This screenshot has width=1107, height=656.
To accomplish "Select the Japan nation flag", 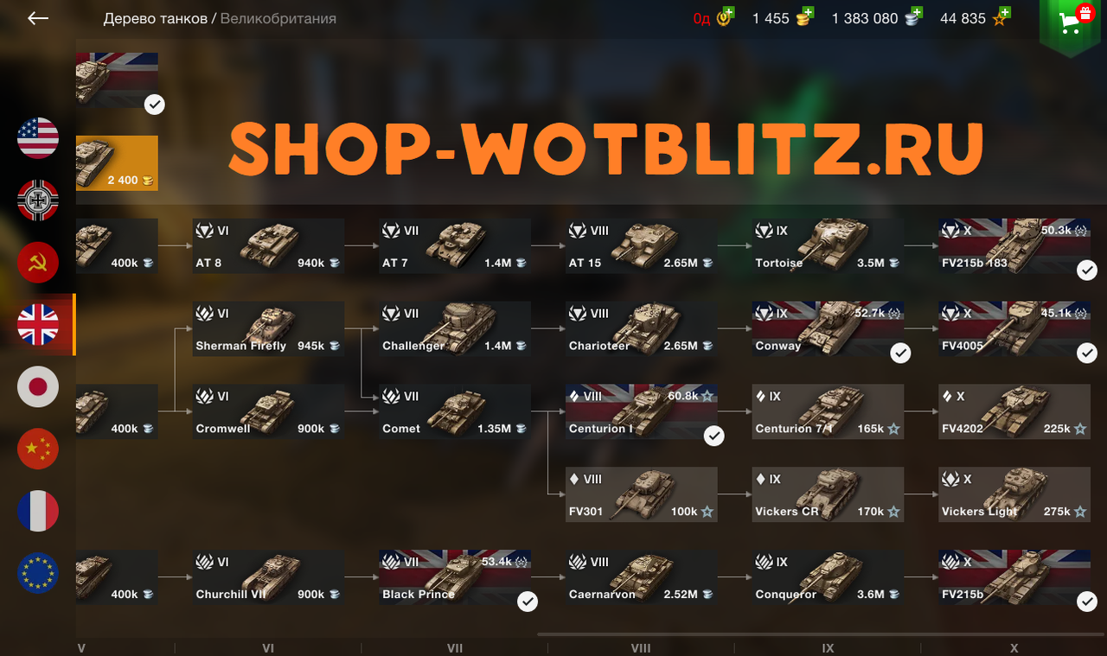I will (x=38, y=387).
